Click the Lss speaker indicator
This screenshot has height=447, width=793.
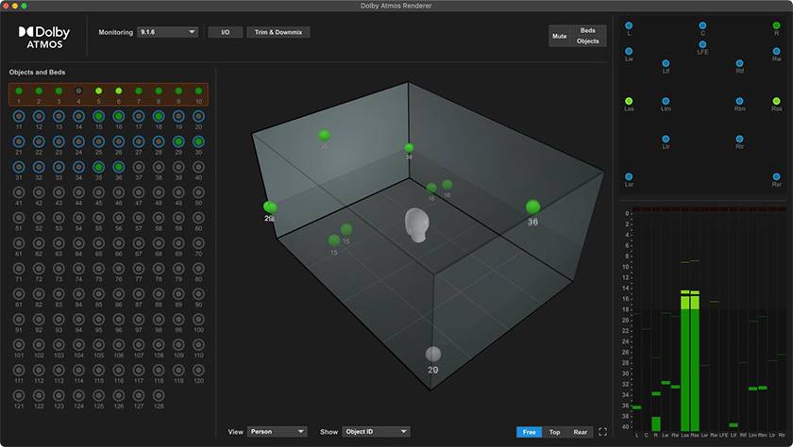pyautogui.click(x=629, y=100)
